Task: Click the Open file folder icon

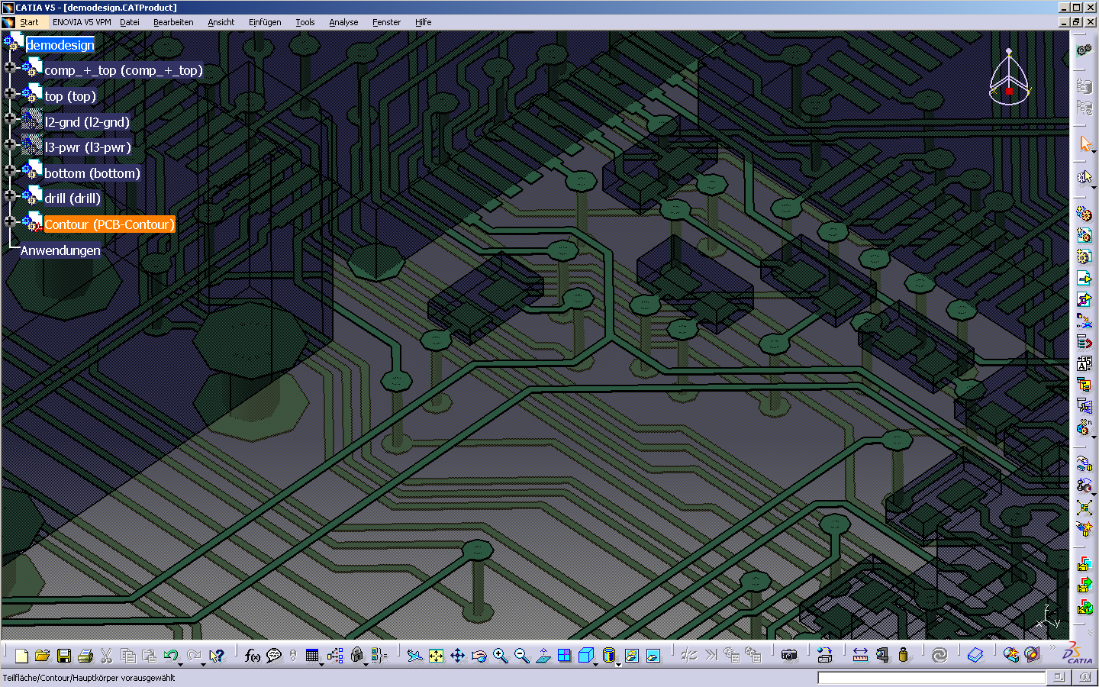Action: tap(42, 656)
